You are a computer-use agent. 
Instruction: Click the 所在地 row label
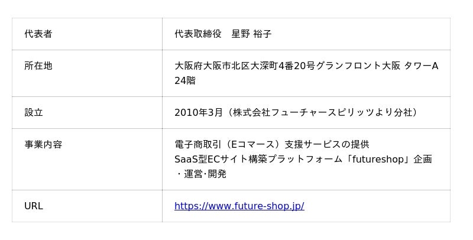click(x=38, y=66)
